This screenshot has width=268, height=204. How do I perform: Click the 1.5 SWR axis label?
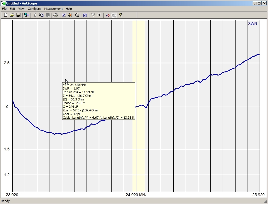(x=7, y=149)
